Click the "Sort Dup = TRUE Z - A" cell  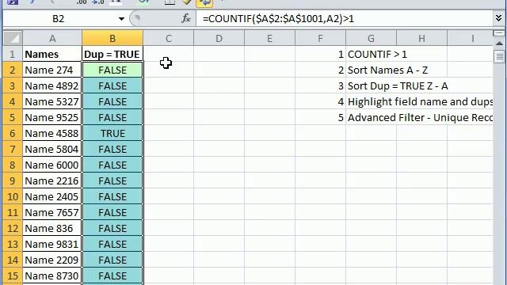tap(398, 85)
